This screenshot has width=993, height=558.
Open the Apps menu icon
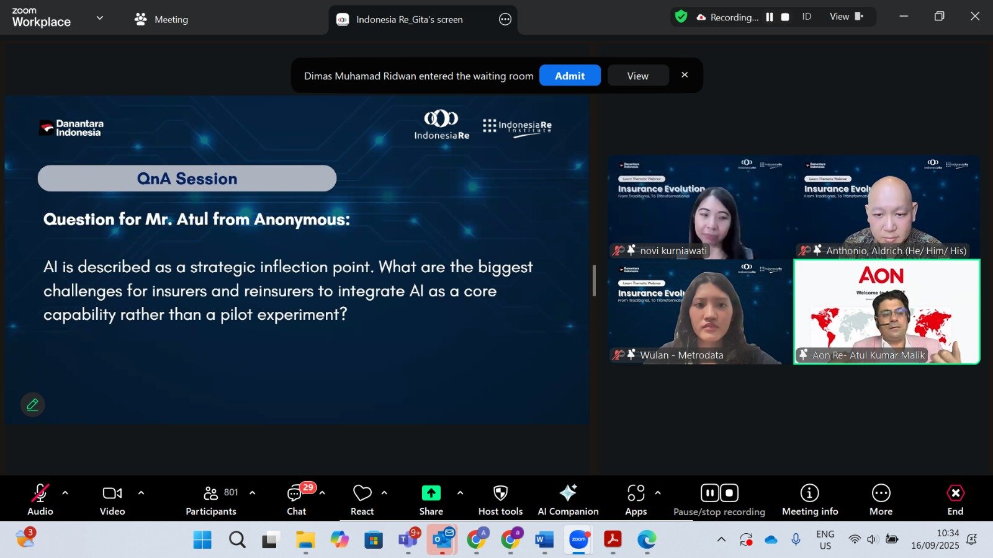(x=636, y=499)
